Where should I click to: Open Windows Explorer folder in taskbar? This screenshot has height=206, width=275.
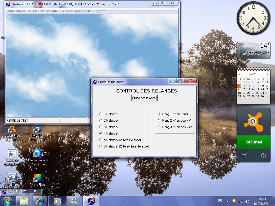click(24, 201)
